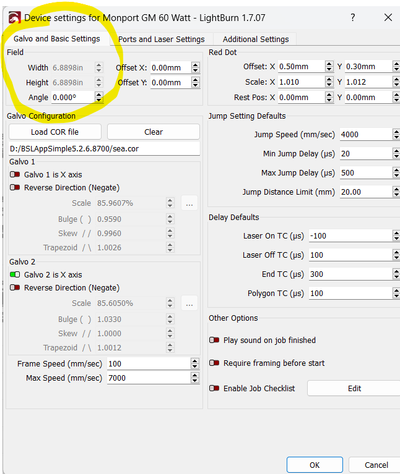This screenshot has height=474, width=400.
Task: Click the Galvo 2 Scale stepper arrows
Action: coord(170,303)
